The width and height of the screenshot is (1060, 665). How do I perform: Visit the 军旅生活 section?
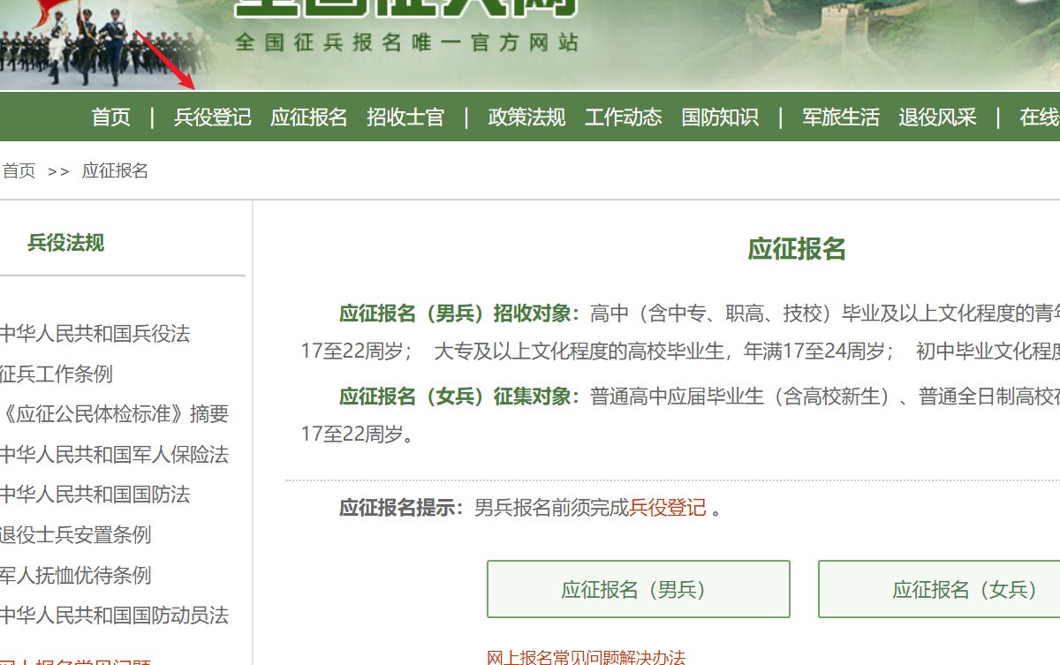(x=838, y=117)
